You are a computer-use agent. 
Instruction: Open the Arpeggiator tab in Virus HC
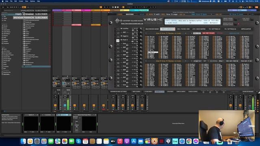246,29
